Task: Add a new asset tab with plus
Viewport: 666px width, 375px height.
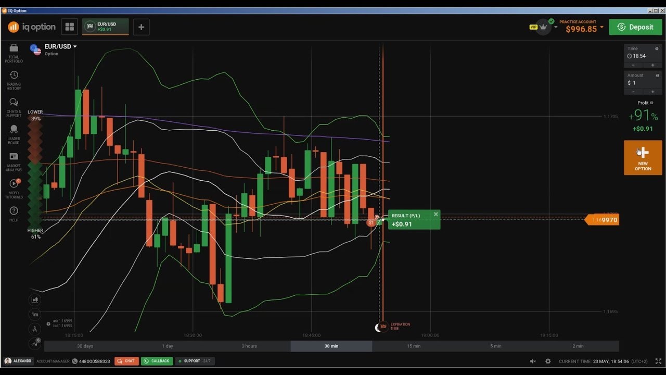Action: click(141, 27)
